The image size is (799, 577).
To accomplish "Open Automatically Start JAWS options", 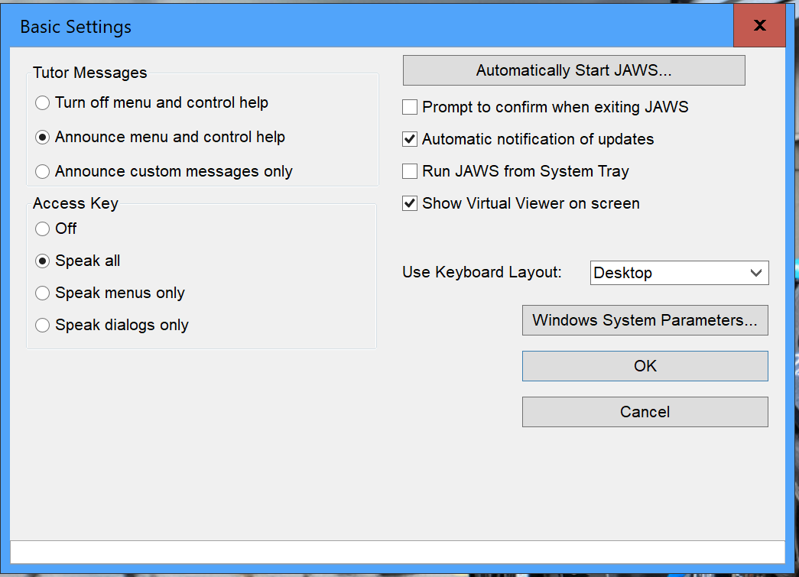I will 573,70.
